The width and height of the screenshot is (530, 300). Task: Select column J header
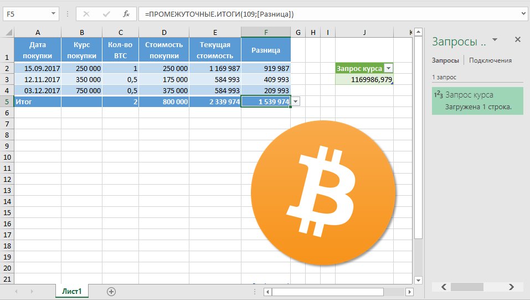tap(364, 33)
